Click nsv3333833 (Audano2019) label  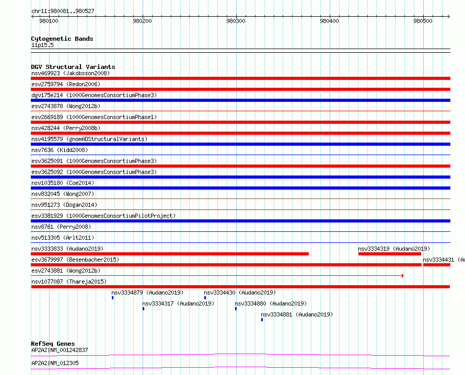point(67,249)
